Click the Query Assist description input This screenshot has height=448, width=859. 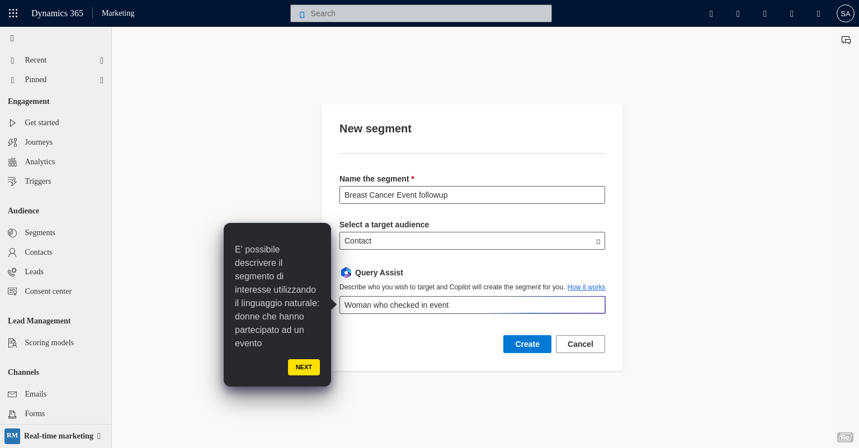472,305
